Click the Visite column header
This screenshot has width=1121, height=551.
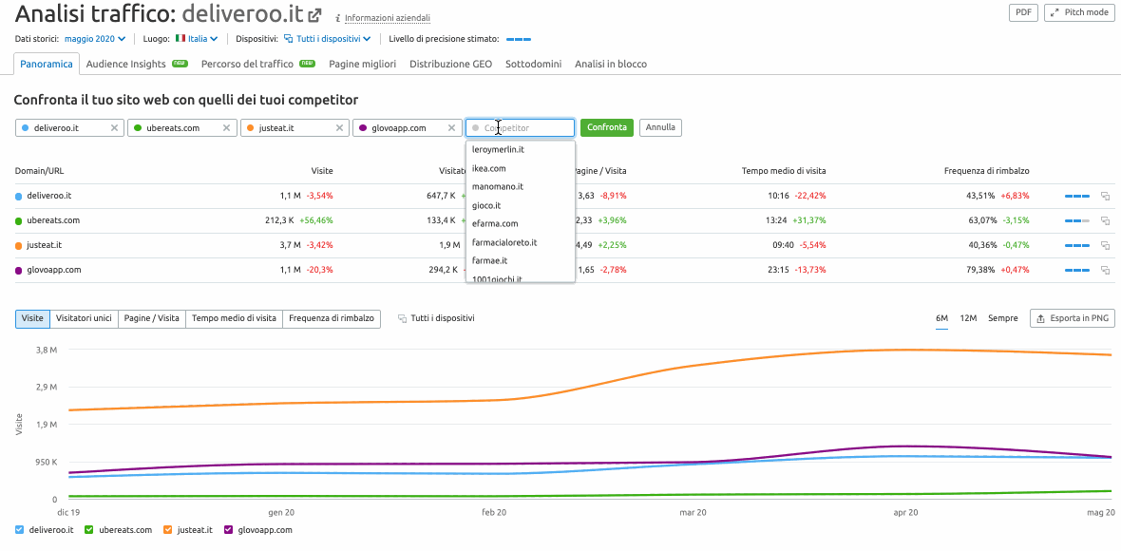tap(322, 172)
